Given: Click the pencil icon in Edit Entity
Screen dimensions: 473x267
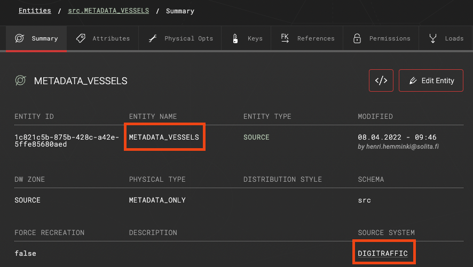Looking at the screenshot, I should tap(413, 80).
